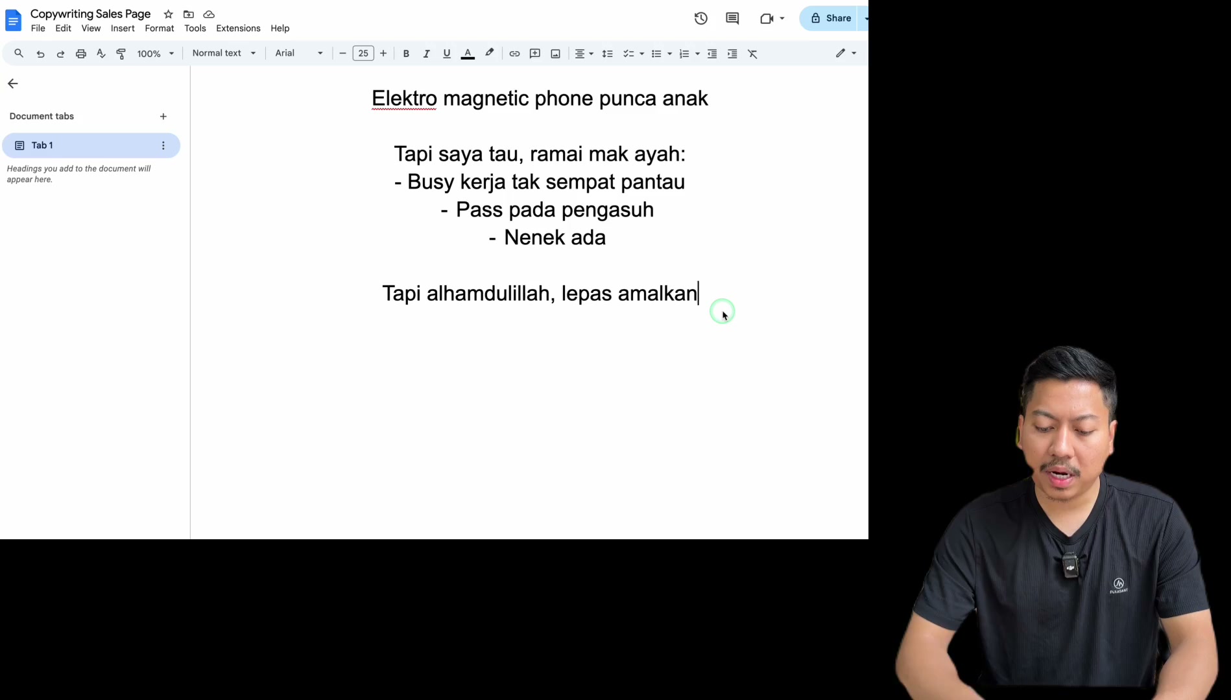Open the Arial font dropdown
The image size is (1231, 700).
click(x=299, y=53)
